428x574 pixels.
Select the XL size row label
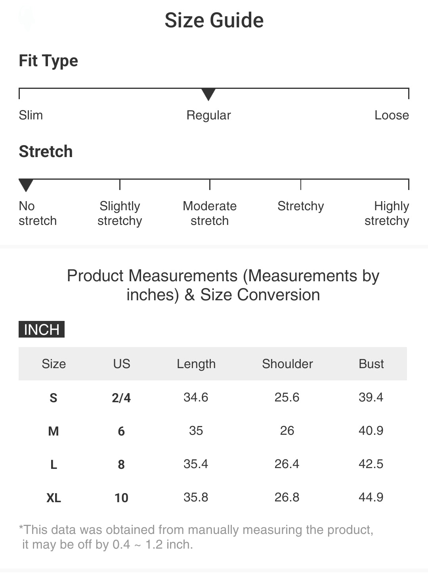[x=53, y=497]
